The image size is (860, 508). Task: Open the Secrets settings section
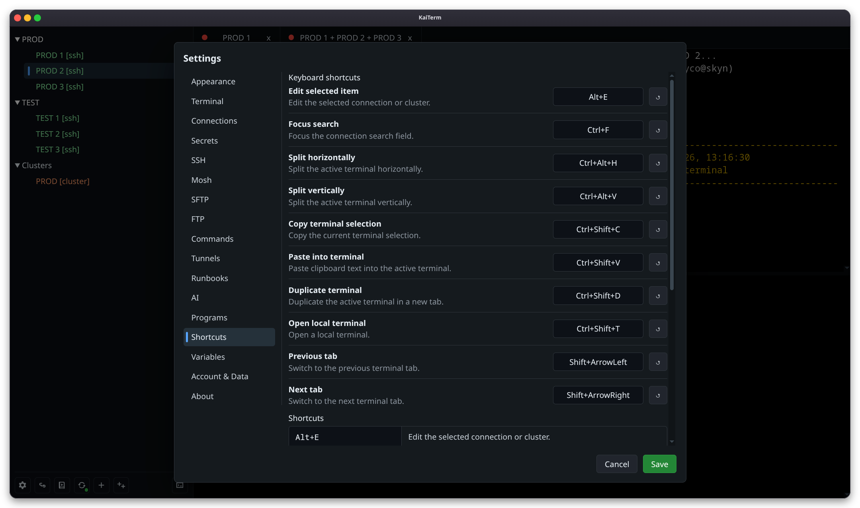[229, 141]
